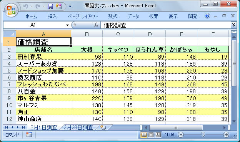Click the Redo icon in Quick Access Toolbar
The height and width of the screenshot is (142, 240).
tap(38, 6)
